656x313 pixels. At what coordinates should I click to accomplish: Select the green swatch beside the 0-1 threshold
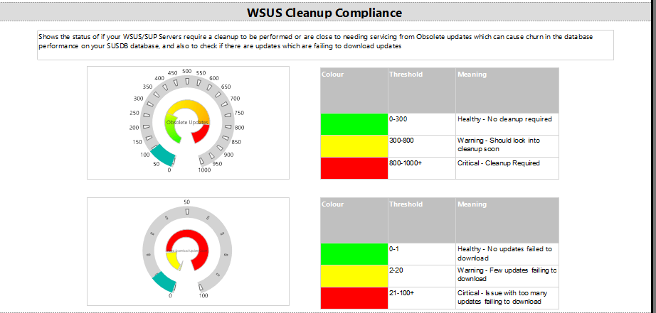pyautogui.click(x=354, y=254)
